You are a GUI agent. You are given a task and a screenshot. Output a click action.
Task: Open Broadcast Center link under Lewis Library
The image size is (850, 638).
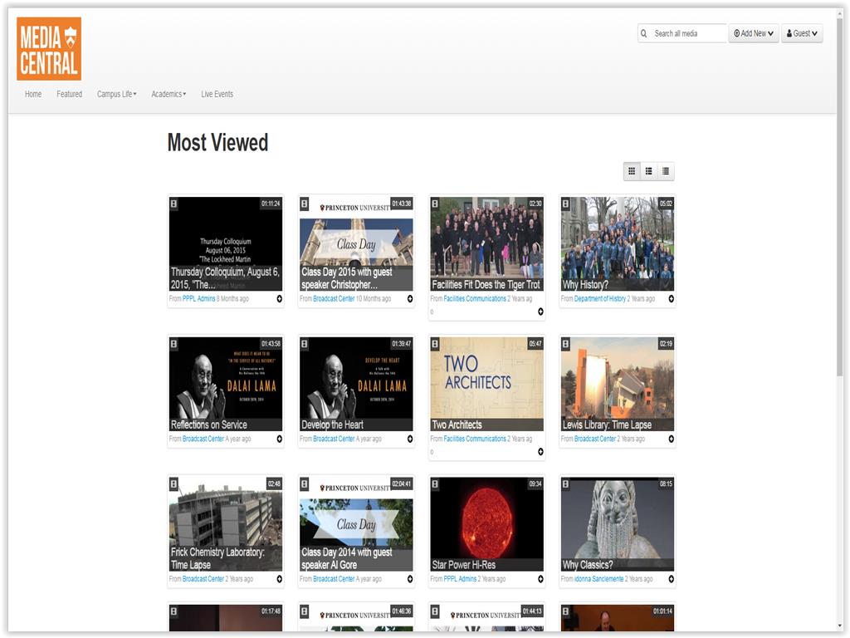[594, 439]
